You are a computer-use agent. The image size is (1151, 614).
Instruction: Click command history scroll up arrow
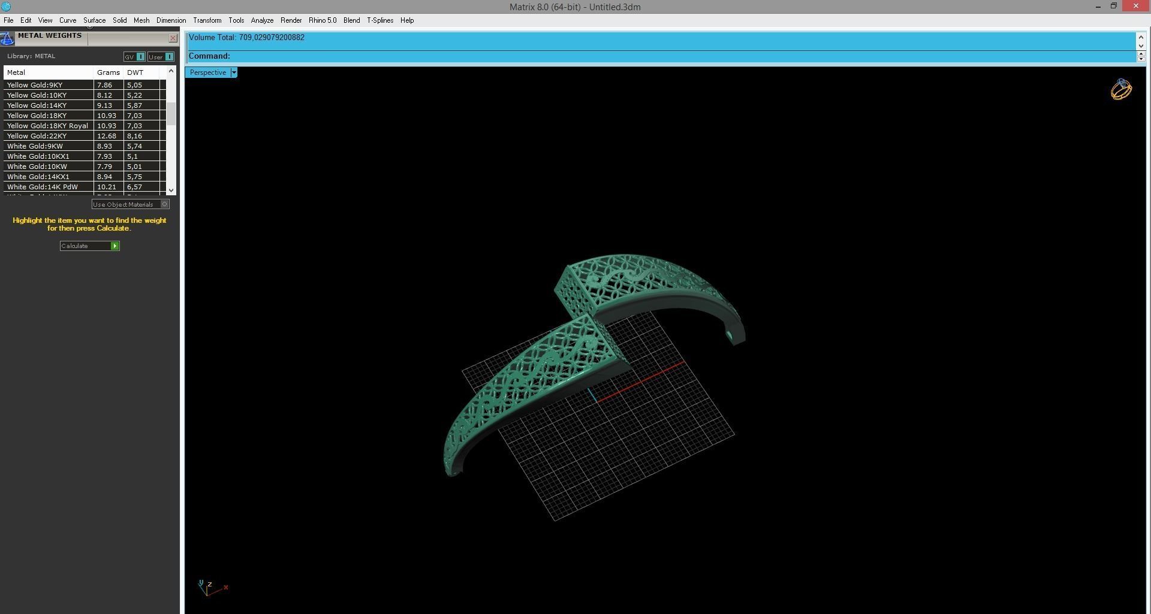pos(1141,38)
